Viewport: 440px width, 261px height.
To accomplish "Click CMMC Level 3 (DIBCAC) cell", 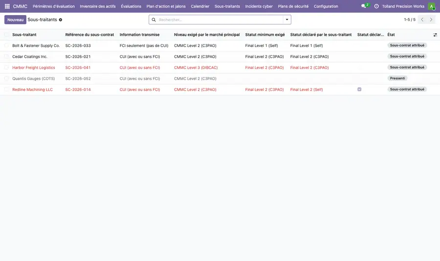I will click(196, 67).
